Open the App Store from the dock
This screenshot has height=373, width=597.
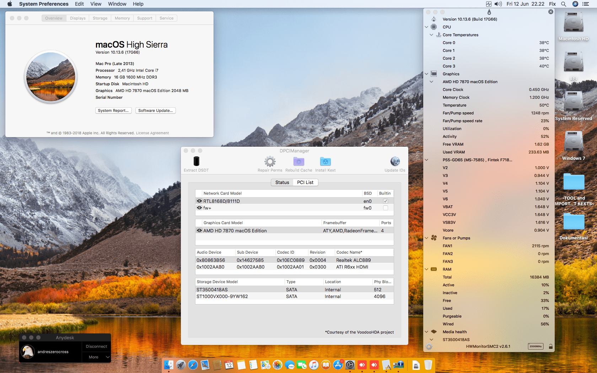(338, 365)
